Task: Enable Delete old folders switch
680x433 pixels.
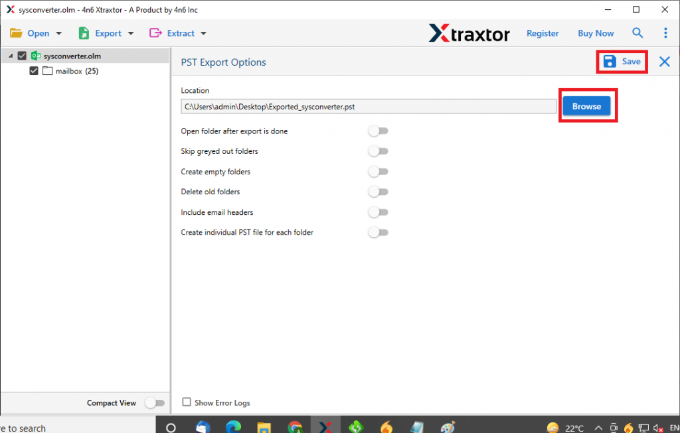Action: pyautogui.click(x=378, y=192)
